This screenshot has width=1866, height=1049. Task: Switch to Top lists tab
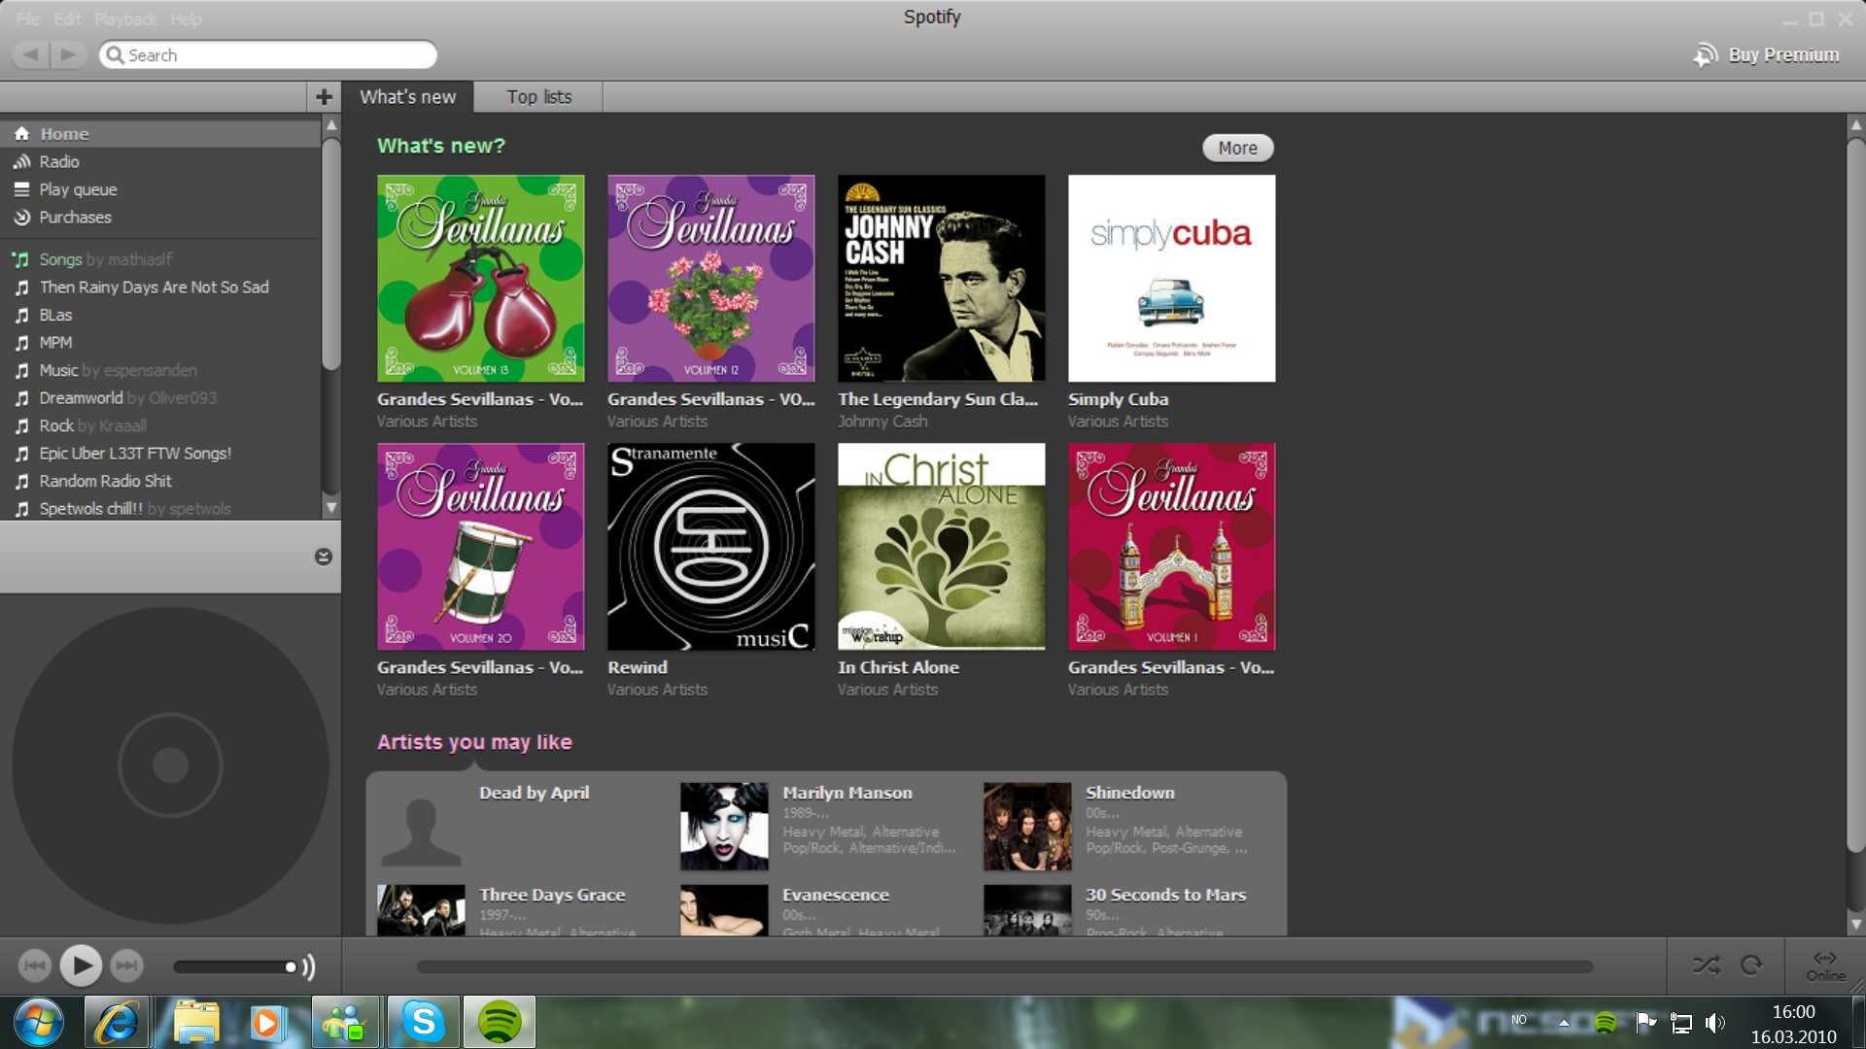click(538, 97)
